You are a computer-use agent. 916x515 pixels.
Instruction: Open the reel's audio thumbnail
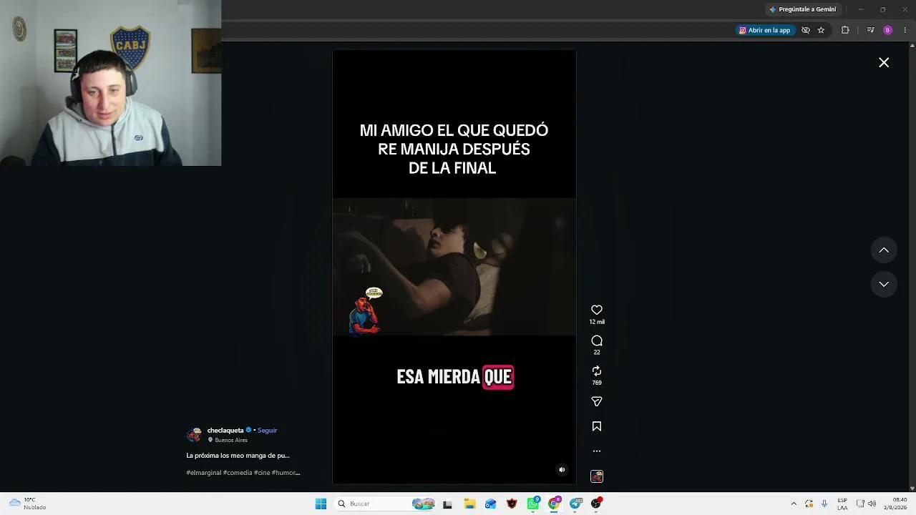point(597,476)
